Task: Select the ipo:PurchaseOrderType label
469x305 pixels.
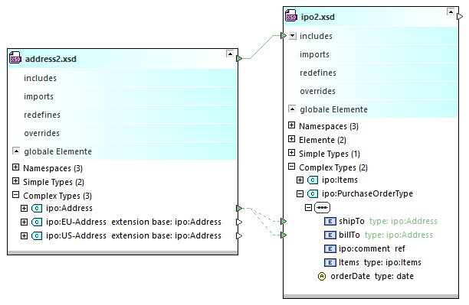Action: click(367, 193)
